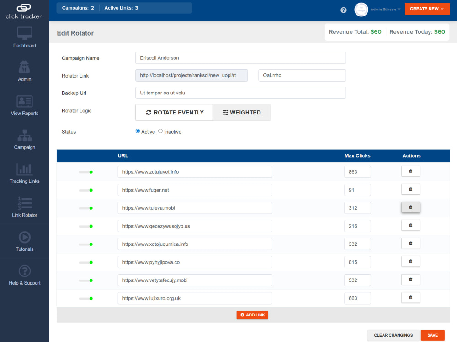457x342 pixels.
Task: Go to Campaign in sidebar
Action: tap(25, 147)
